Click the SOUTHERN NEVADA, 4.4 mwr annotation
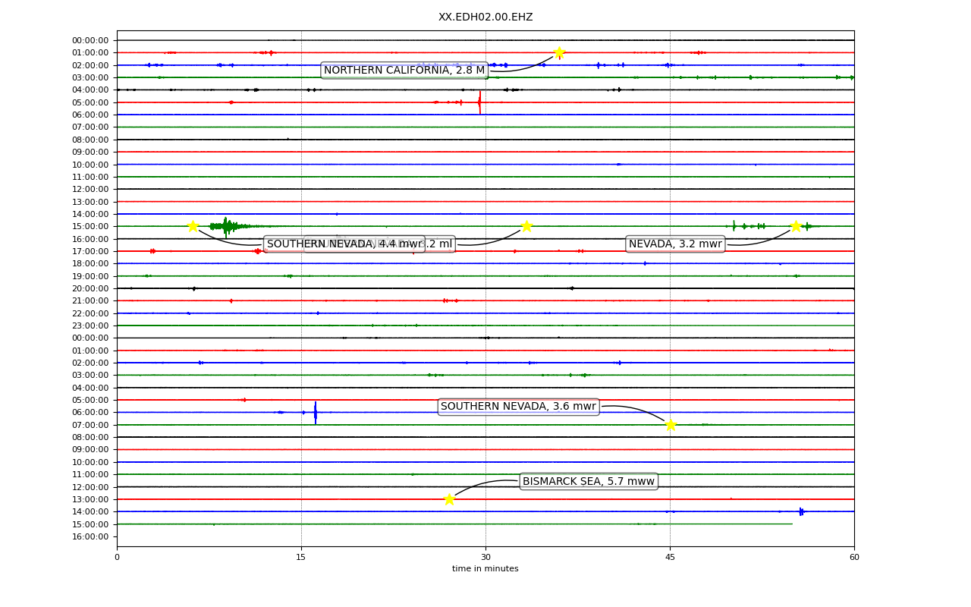Viewport: 971px width, 607px height. [344, 244]
